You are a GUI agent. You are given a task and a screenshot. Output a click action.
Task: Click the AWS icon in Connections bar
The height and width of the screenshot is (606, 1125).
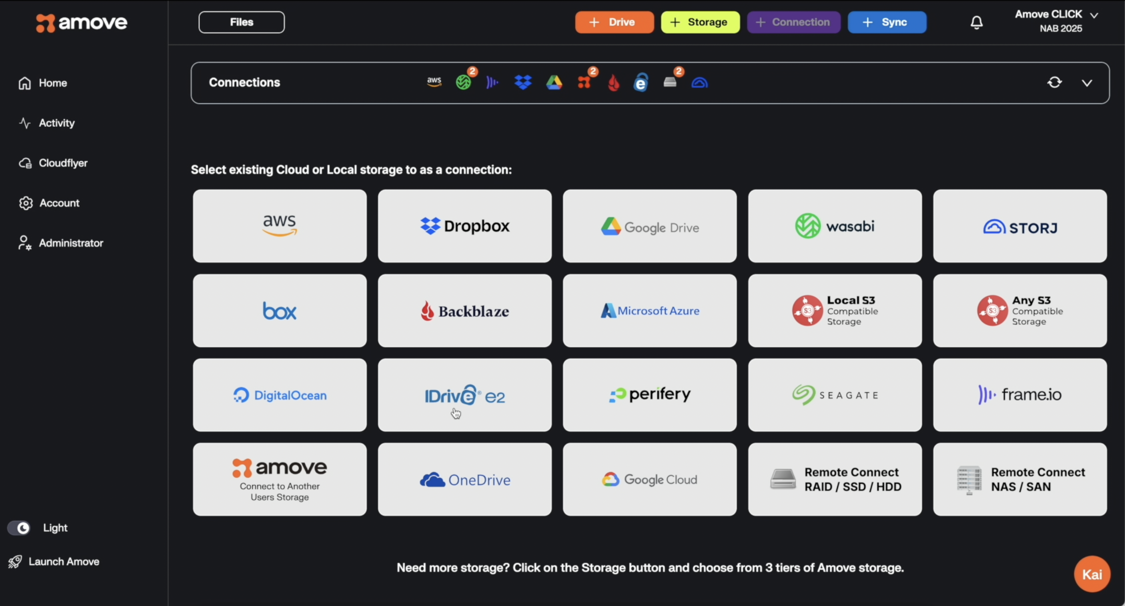coord(434,82)
